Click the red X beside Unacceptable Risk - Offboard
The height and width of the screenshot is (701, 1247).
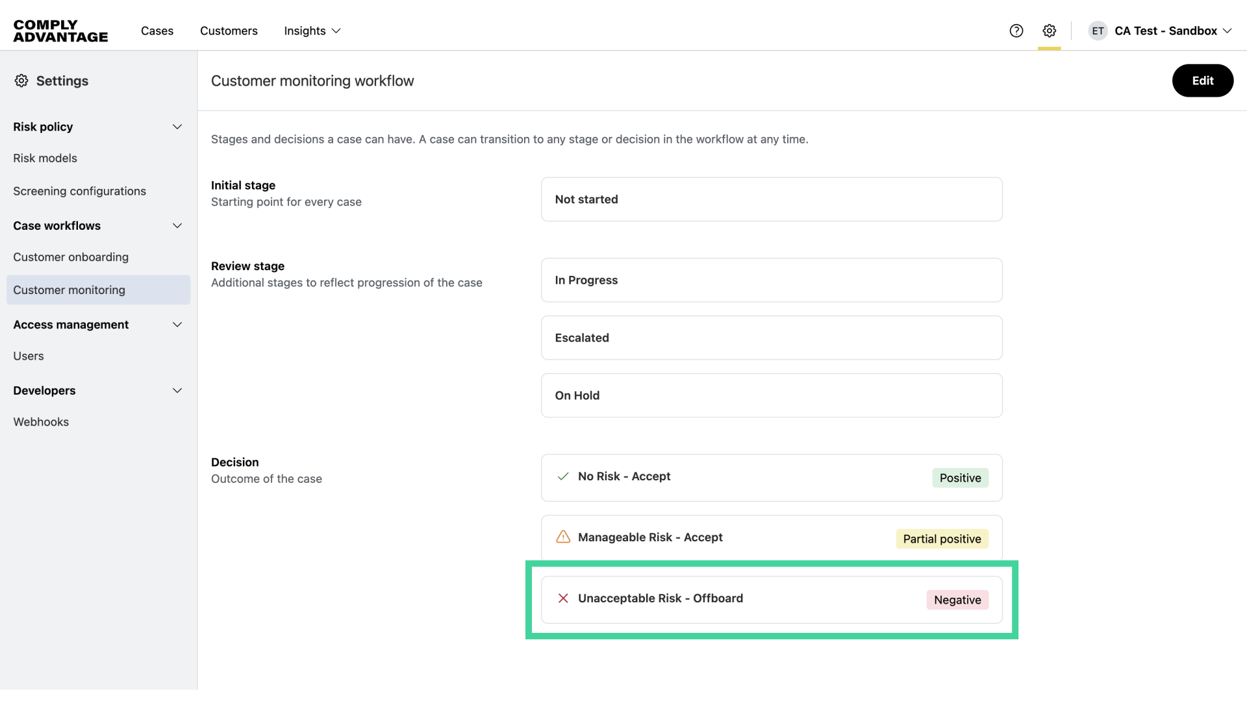point(562,598)
